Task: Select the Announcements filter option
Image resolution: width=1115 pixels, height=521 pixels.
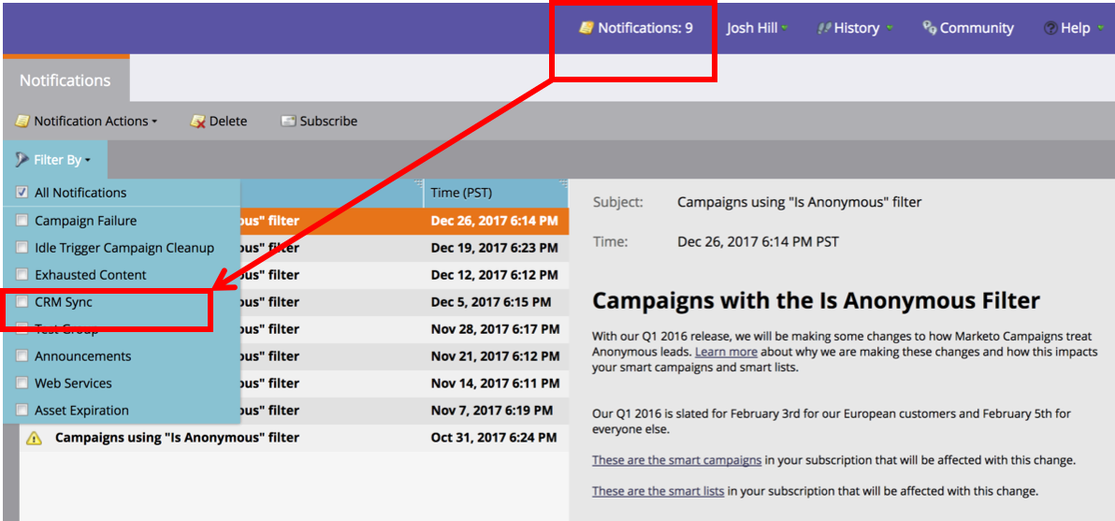Action: click(x=82, y=356)
